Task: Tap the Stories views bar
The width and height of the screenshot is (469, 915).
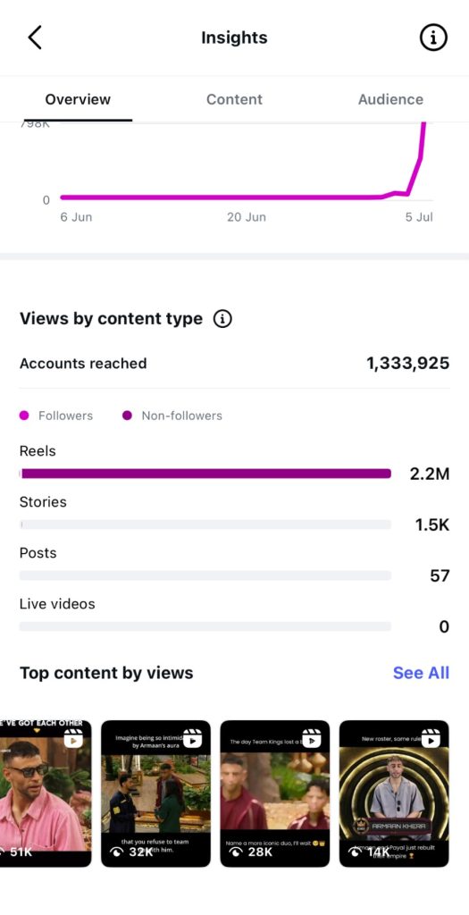Action: (x=205, y=525)
